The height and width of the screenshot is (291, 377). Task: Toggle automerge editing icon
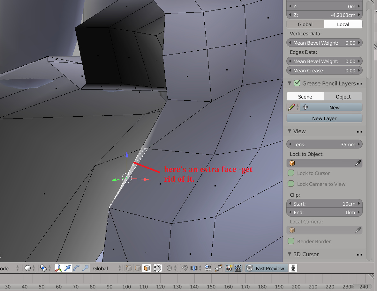219,268
